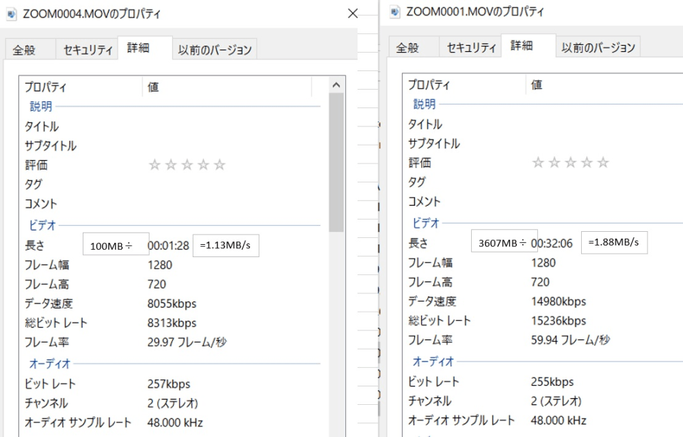Close the ZOOM0004.MOV properties dialog
Image resolution: width=683 pixels, height=437 pixels.
pyautogui.click(x=353, y=14)
